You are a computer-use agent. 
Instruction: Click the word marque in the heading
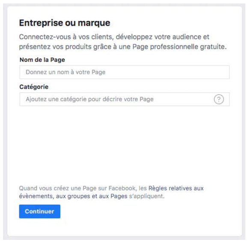94,23
